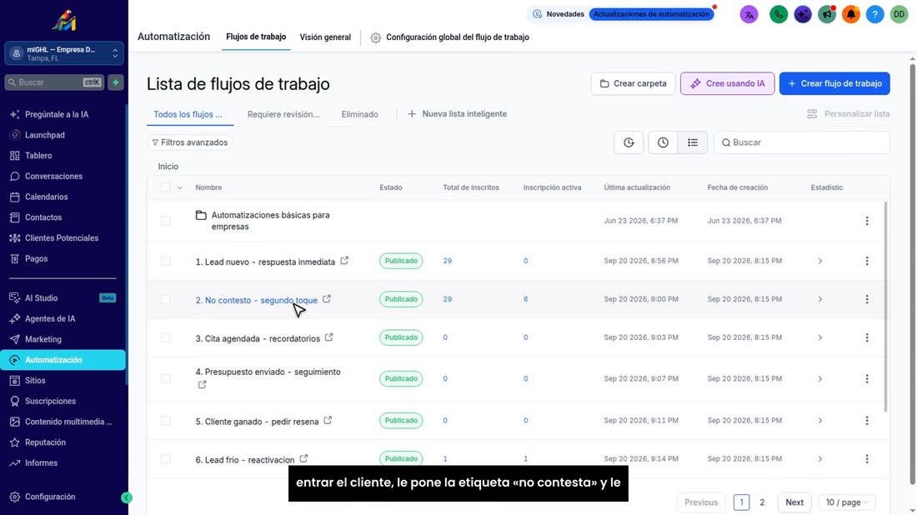Open the purple AI sparkle icon in header

pos(802,14)
